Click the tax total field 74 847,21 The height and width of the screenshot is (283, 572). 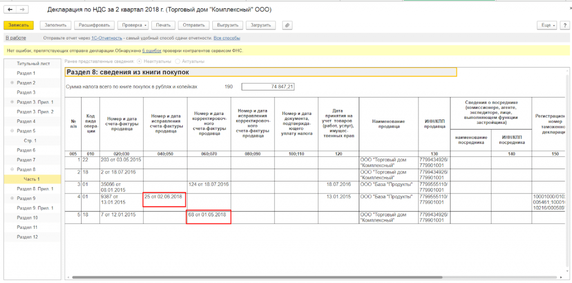268,87
